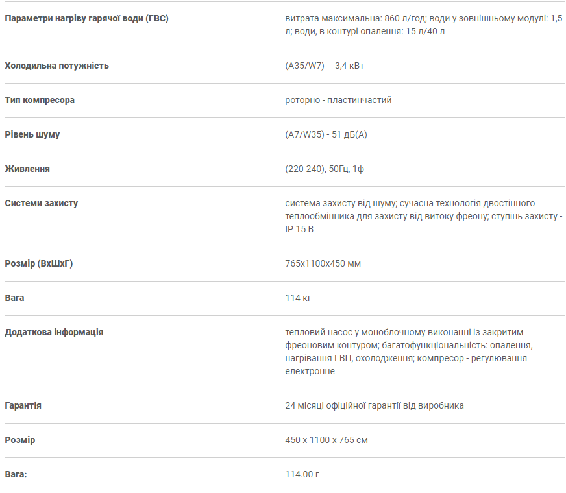The width and height of the screenshot is (566, 493).
Task: Click the 'роторно - пластинчастий' value text
Action: 338,100
